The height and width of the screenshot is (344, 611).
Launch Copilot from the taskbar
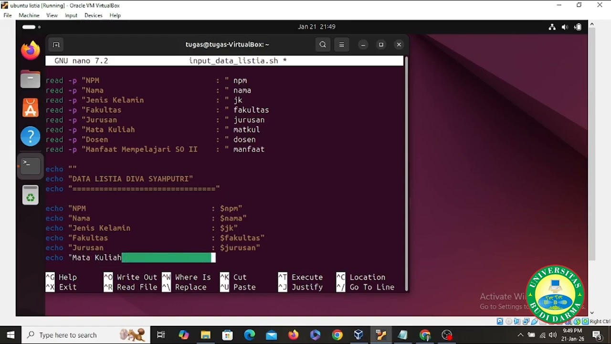click(x=184, y=335)
